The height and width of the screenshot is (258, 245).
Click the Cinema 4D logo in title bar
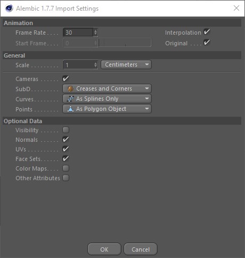click(9, 8)
